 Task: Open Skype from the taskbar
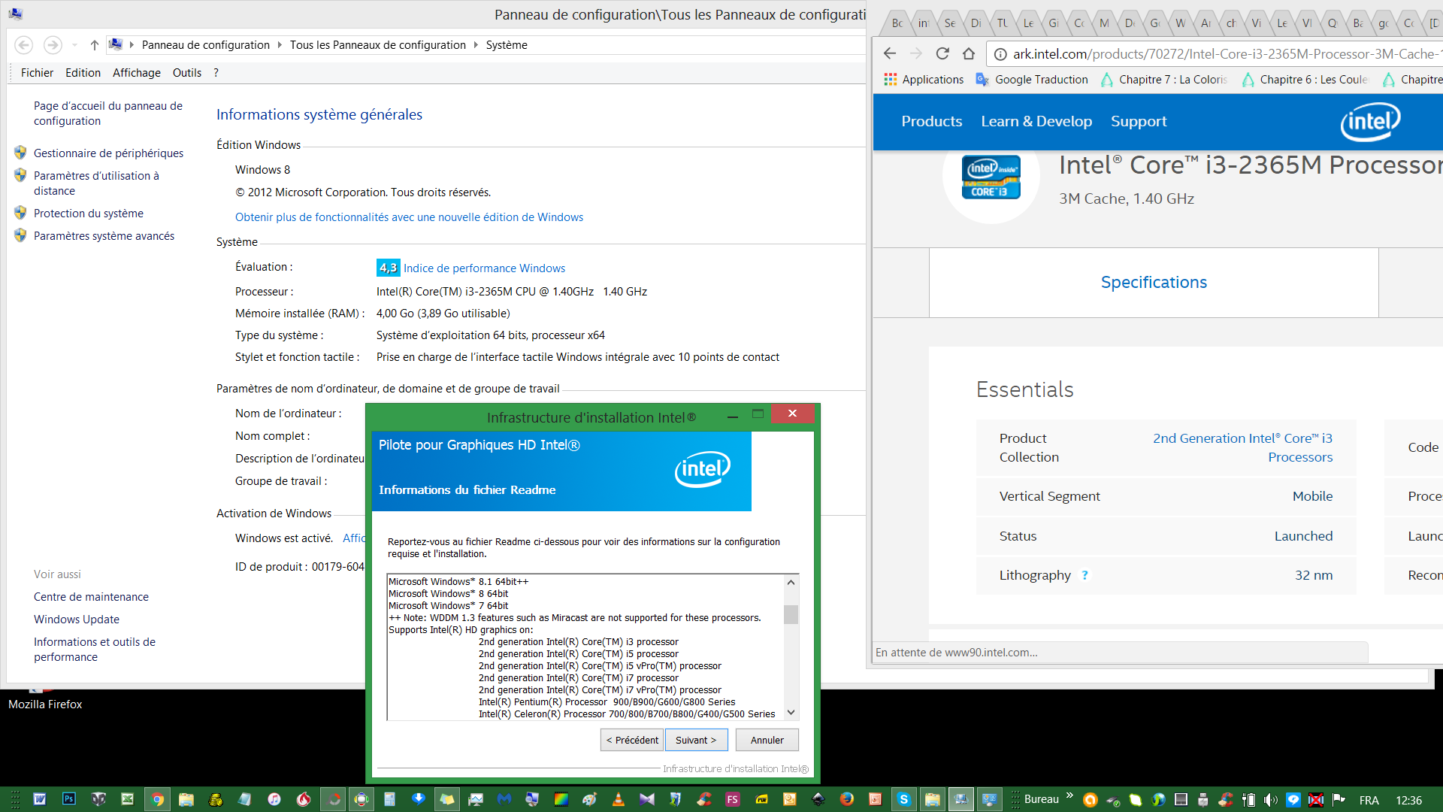pyautogui.click(x=903, y=799)
